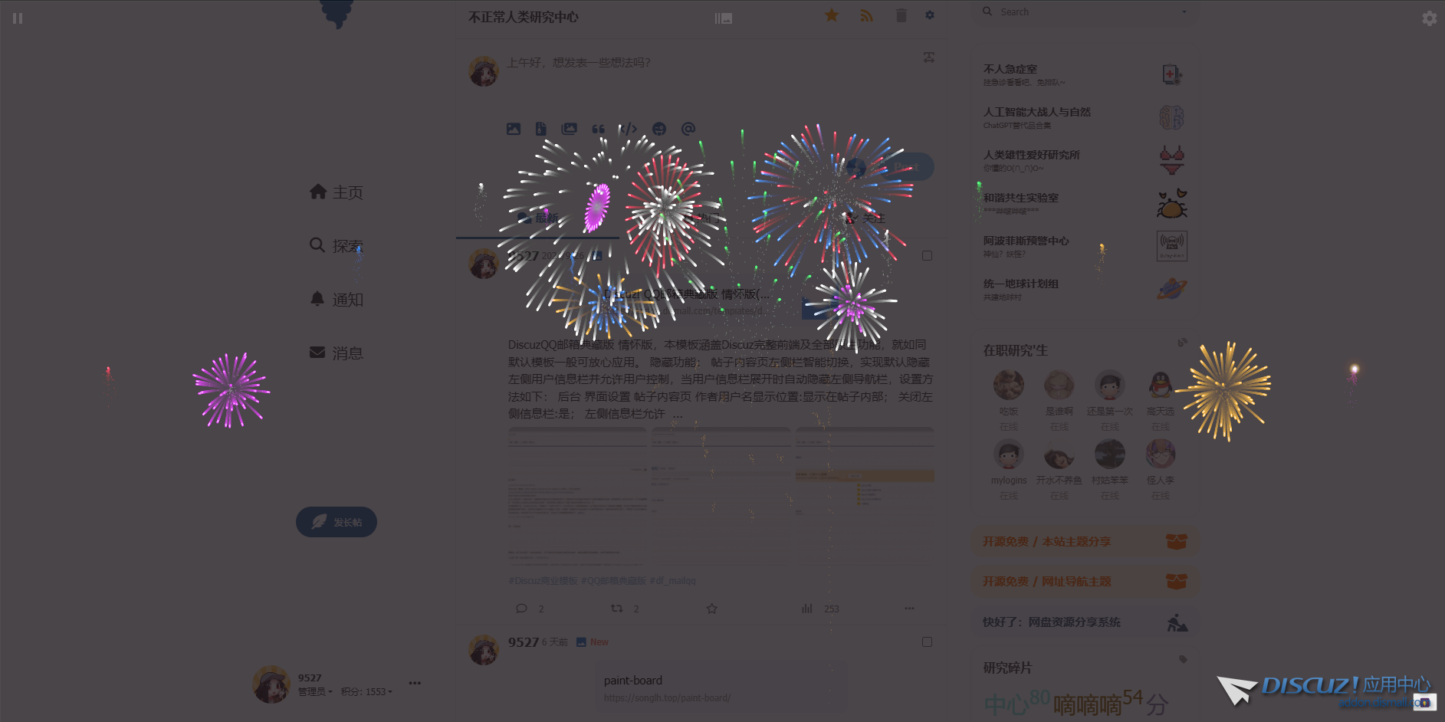Open the search box dropdown arrow
The image size is (1445, 722).
1184,12
